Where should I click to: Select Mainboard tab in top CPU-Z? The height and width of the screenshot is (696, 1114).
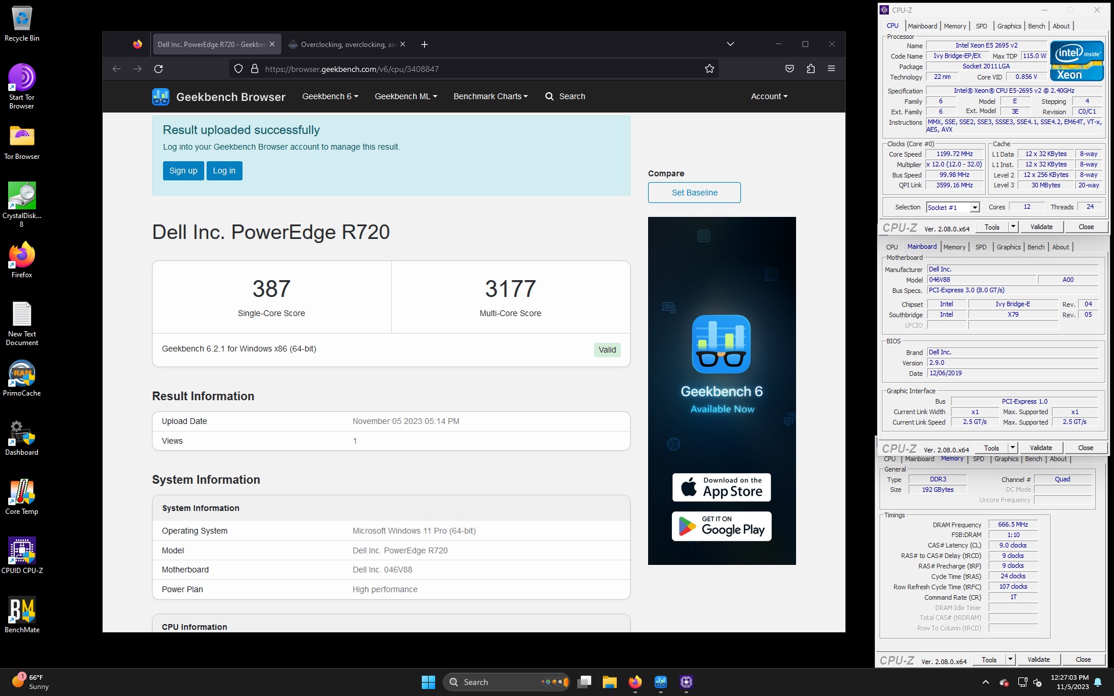click(x=923, y=26)
